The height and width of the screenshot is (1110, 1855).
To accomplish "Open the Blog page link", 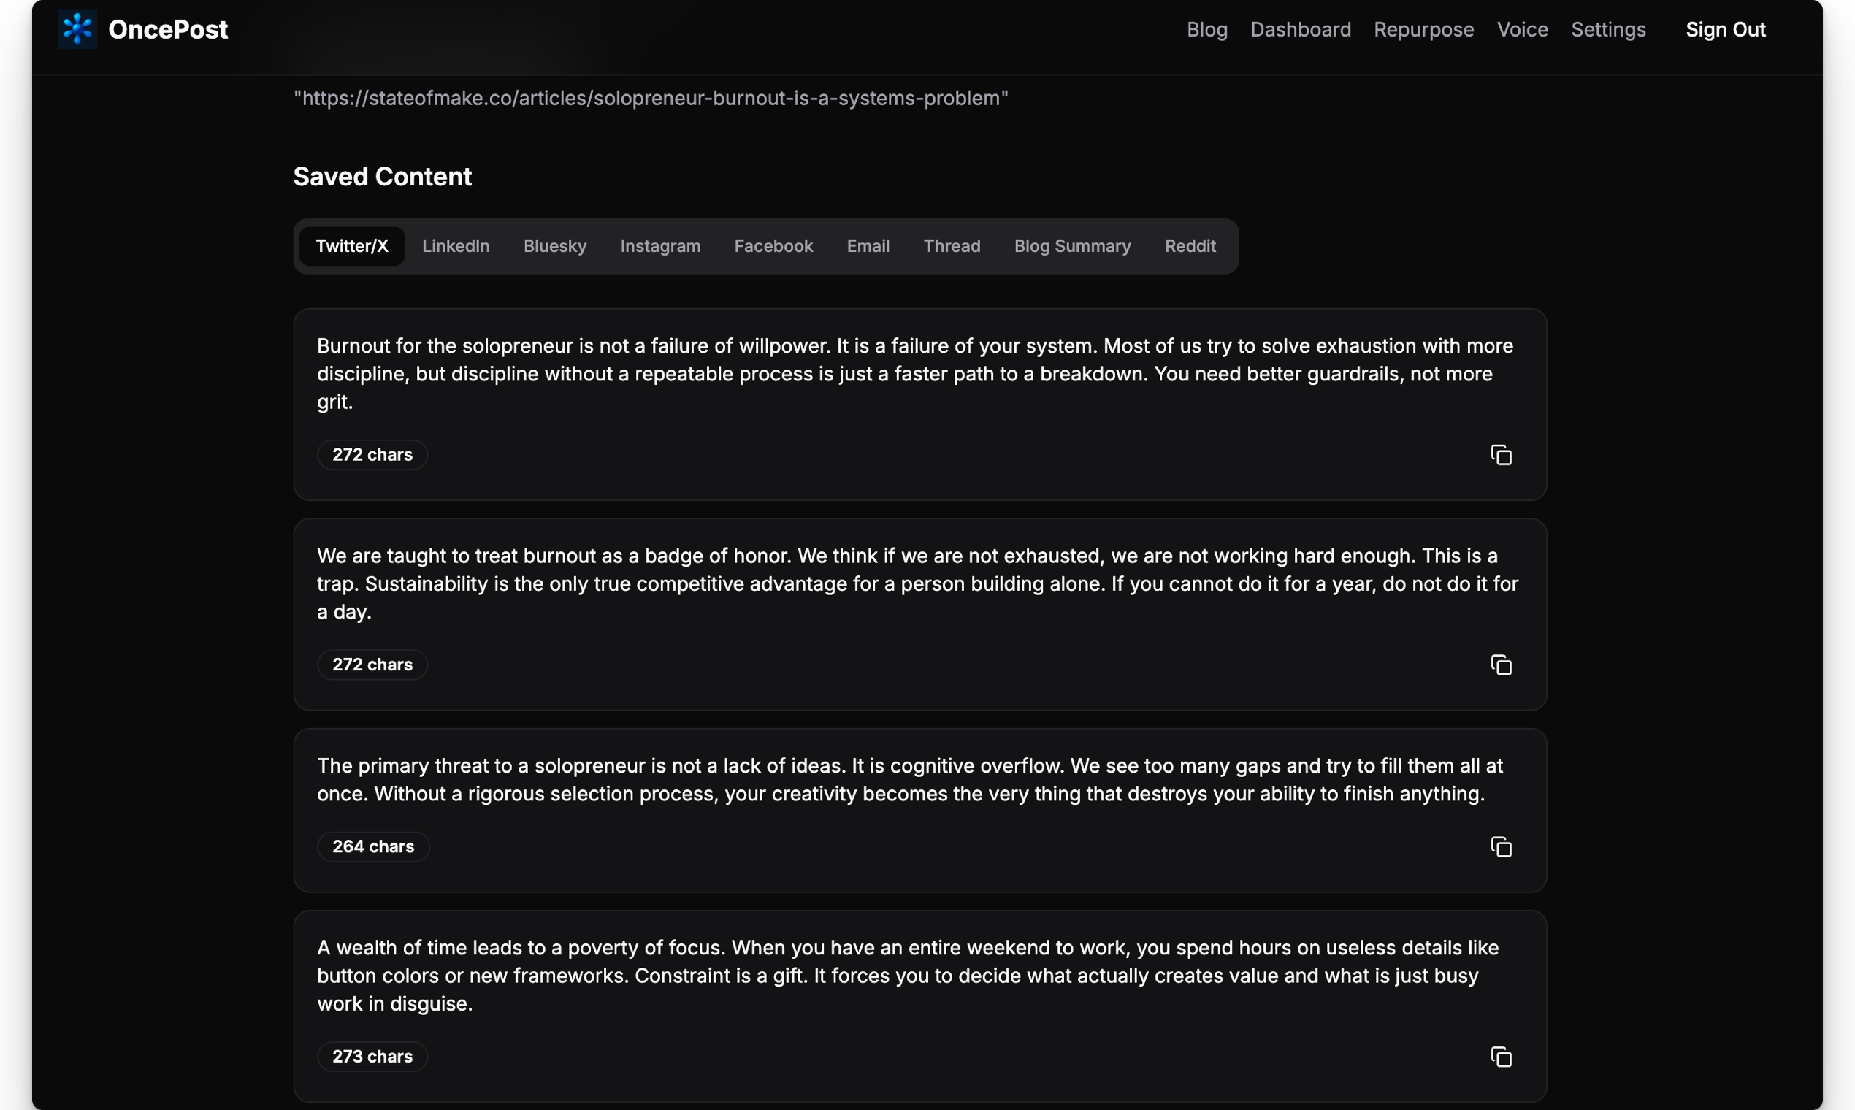I will click(1206, 30).
